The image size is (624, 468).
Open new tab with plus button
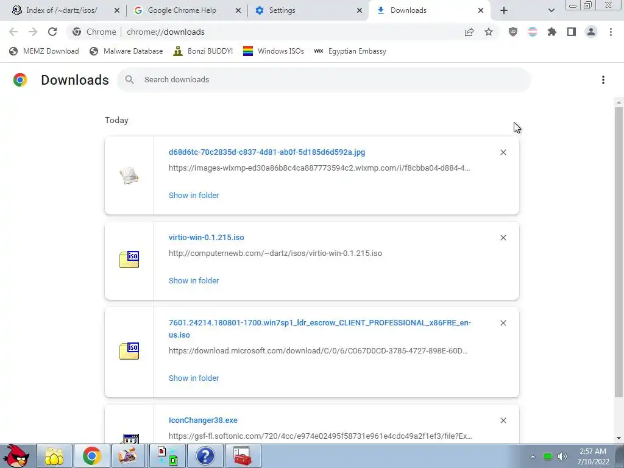click(x=504, y=10)
